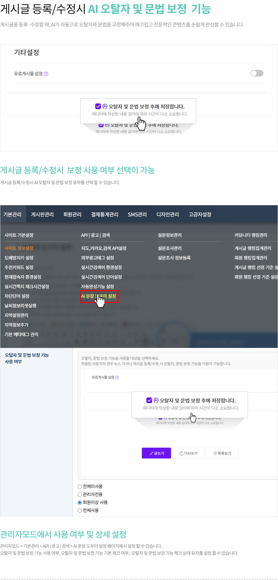Click the list icon on 목록보기
This screenshot has height=580, width=278.
coord(215,453)
